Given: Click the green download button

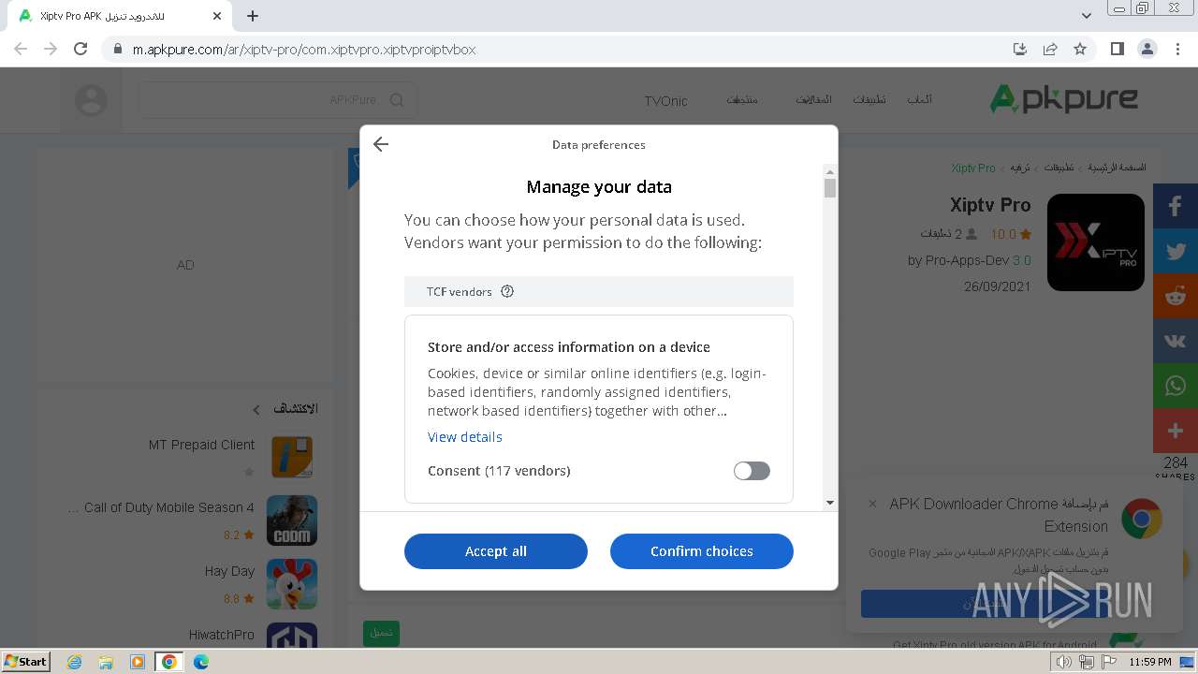Looking at the screenshot, I should [x=381, y=633].
